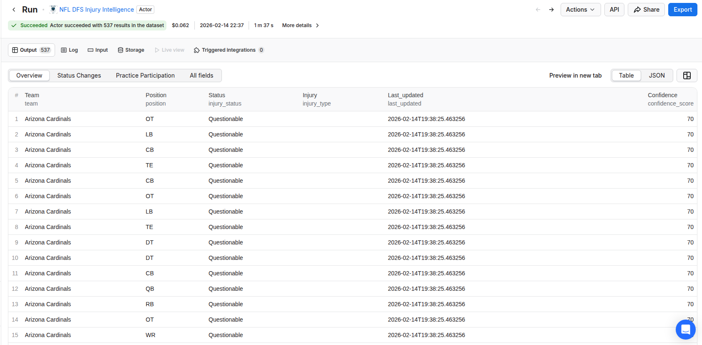Toggle the column layout icon button
This screenshot has width=702, height=345.
tap(687, 76)
